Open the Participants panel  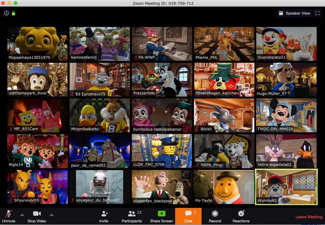132,217
